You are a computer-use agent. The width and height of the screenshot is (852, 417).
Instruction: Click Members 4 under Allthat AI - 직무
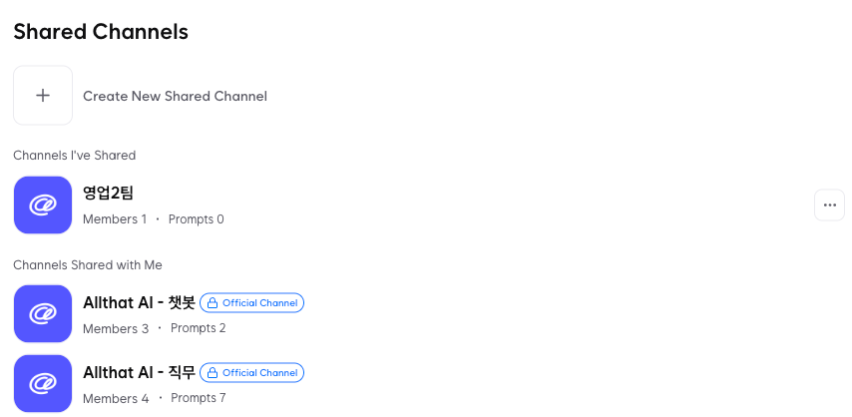click(116, 398)
